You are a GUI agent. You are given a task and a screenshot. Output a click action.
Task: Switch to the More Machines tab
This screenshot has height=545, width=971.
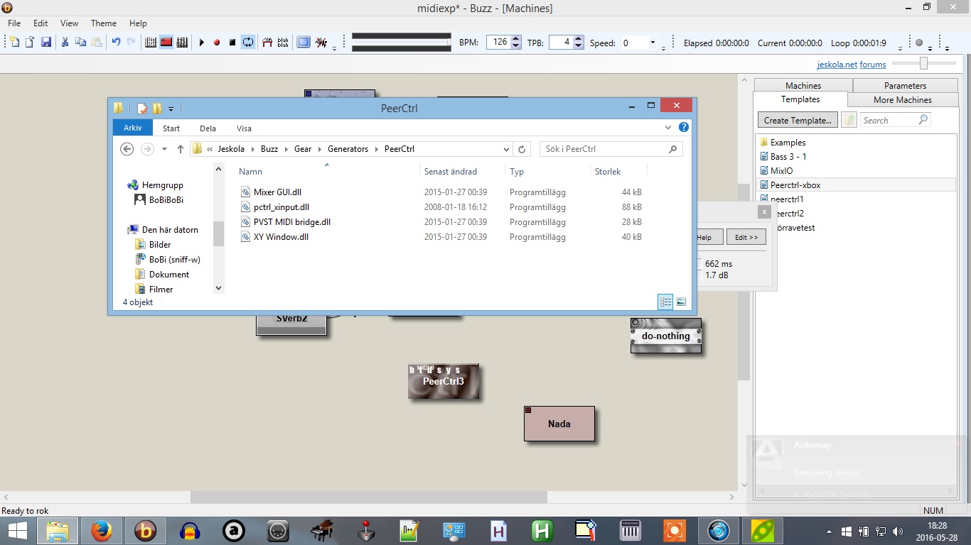tap(902, 100)
